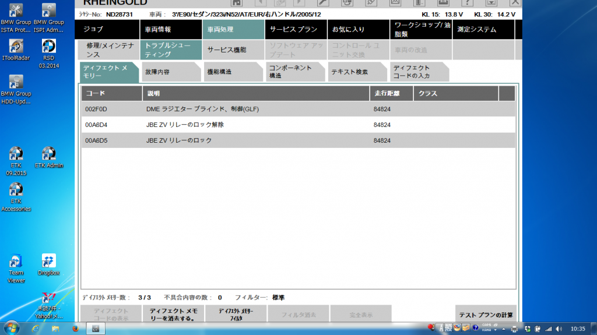Image resolution: width=597 pixels, height=335 pixels.
Task: Open the 測定システム main menu tab
Action: pyautogui.click(x=483, y=29)
